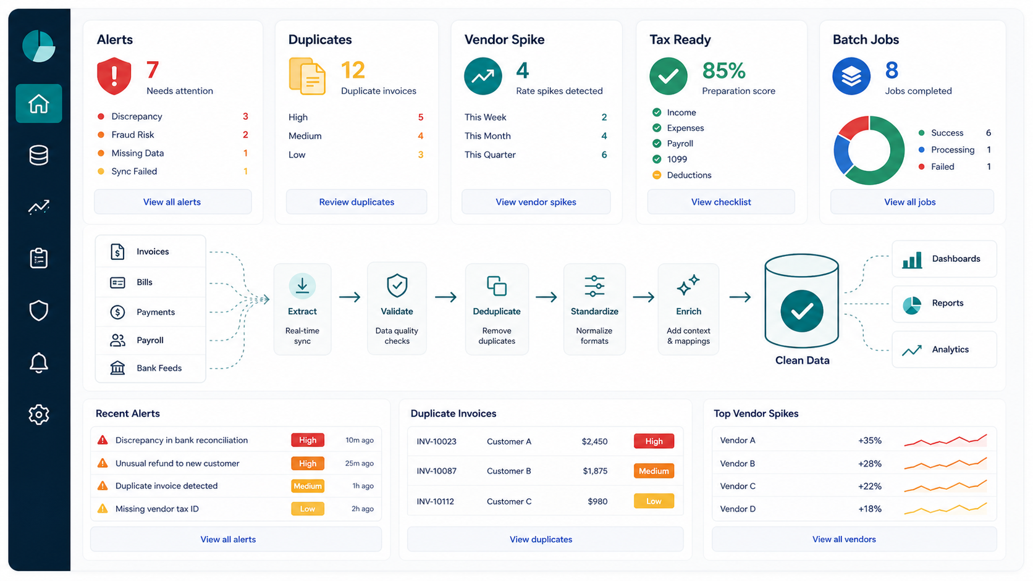This screenshot has width=1033, height=581.
Task: Click the green Tax Ready checkmark icon
Action: click(668, 76)
